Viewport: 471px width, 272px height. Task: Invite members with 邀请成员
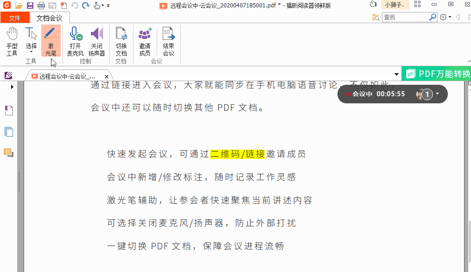coord(145,41)
